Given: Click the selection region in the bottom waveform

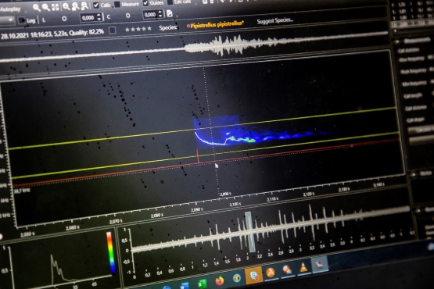Looking at the screenshot, I should [249, 231].
